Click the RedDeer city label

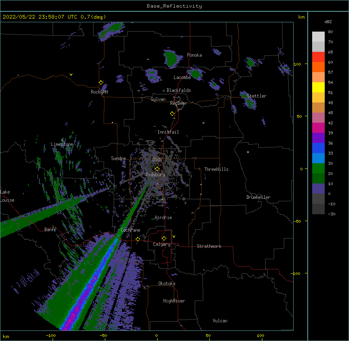(x=178, y=103)
